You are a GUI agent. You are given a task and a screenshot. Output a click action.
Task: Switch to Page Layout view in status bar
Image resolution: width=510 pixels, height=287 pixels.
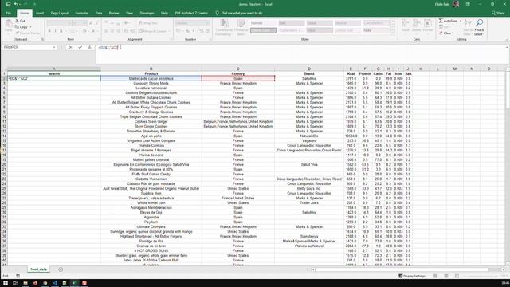coord(446,276)
